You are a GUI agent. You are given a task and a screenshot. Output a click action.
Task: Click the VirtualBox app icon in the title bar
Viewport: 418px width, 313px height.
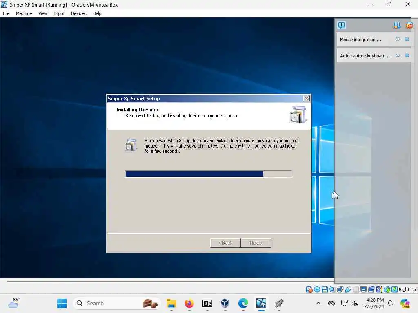pos(4,4)
